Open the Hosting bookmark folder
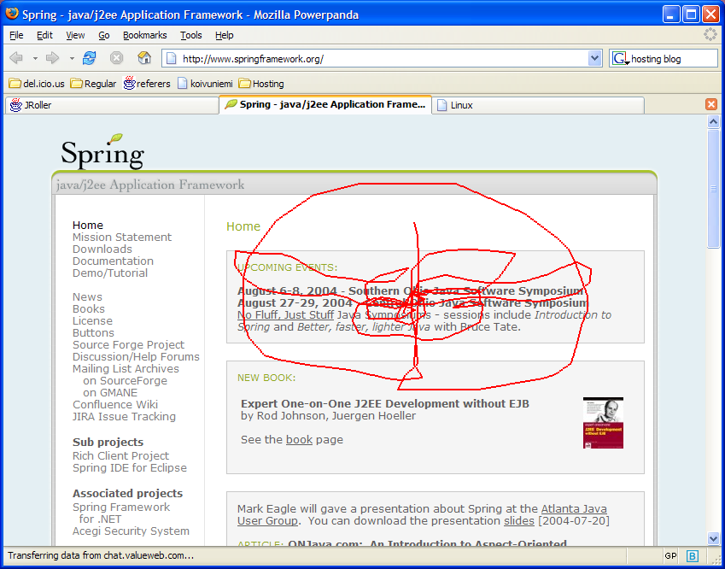Screen dimensions: 725x569 click(x=261, y=84)
